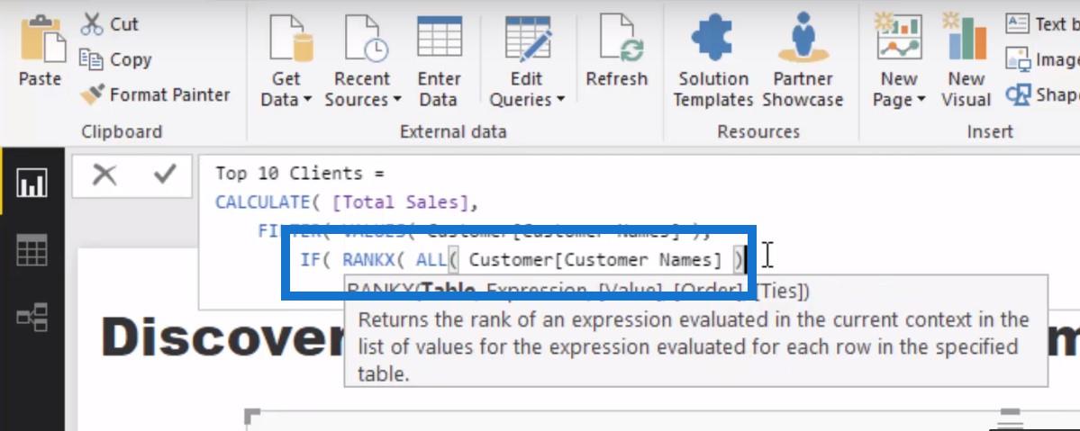Open the Shapes insert option
This screenshot has width=1080, height=431.
1042,94
